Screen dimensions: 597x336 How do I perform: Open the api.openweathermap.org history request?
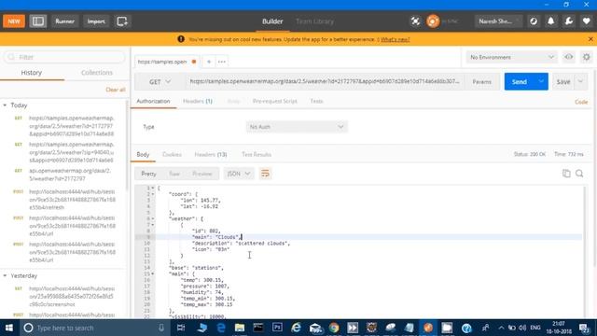point(70,175)
